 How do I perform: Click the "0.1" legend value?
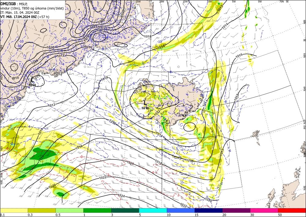click(x=2, y=215)
